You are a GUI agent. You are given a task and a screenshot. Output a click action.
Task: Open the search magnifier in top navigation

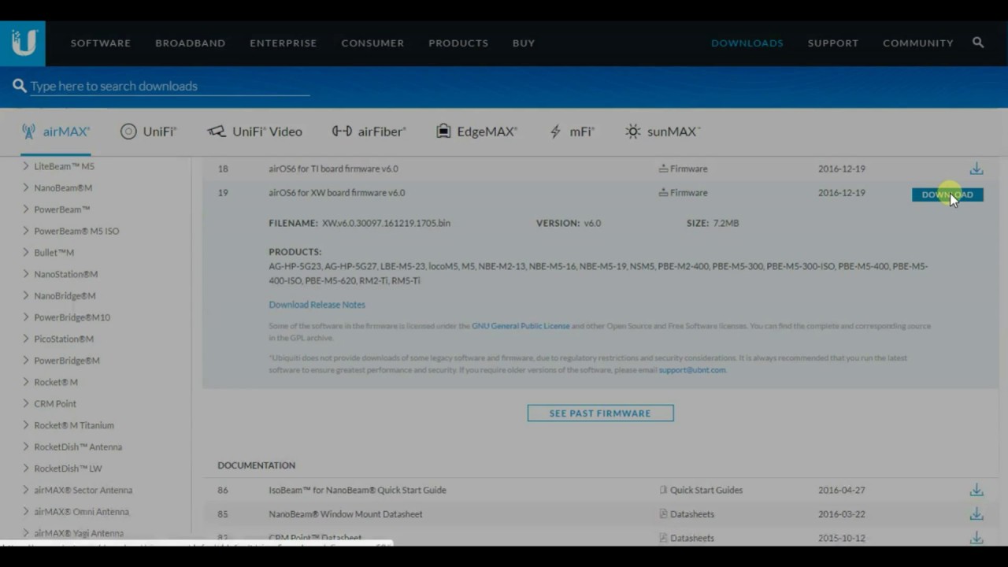click(978, 43)
